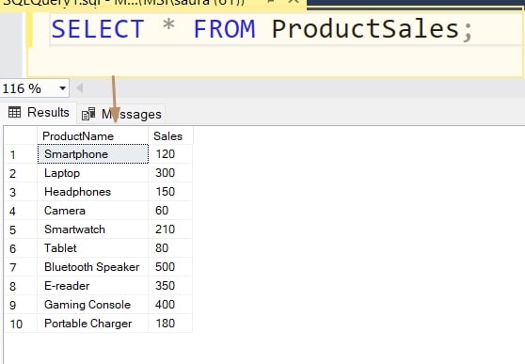Click the FROM keyword in the query
525x364 pixels.
coord(224,29)
